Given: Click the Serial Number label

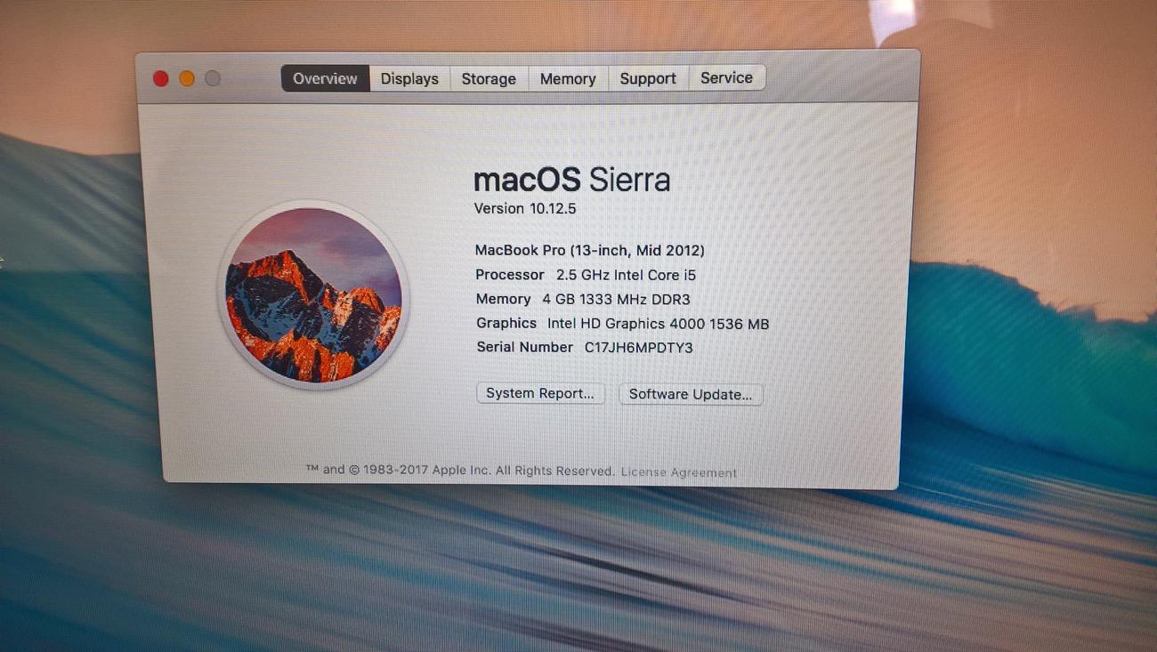Looking at the screenshot, I should [525, 347].
